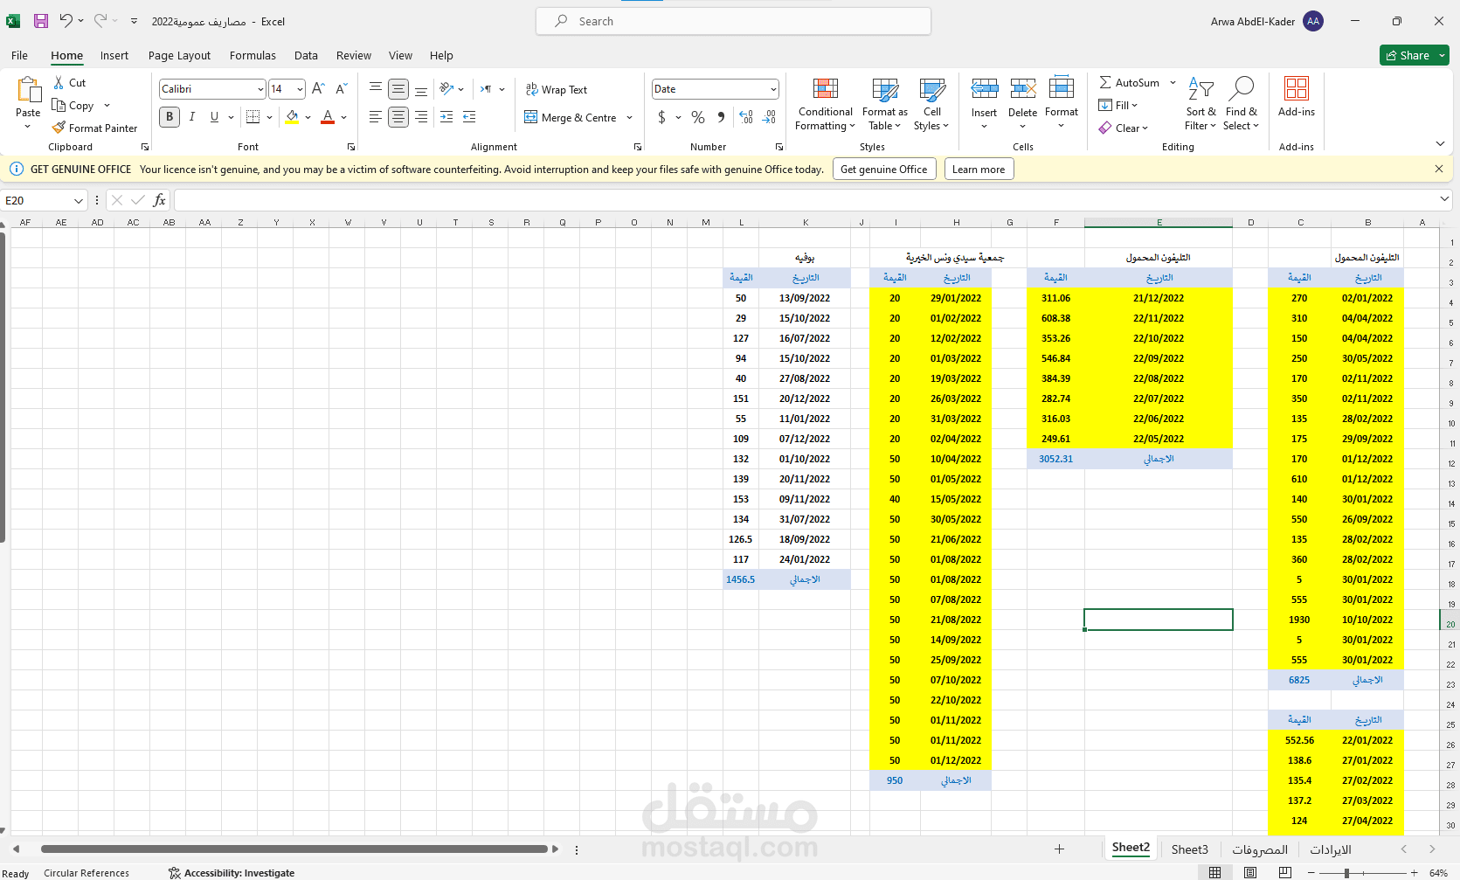This screenshot has width=1460, height=880.
Task: Open Name Box dropdown showing E20
Action: coord(78,201)
